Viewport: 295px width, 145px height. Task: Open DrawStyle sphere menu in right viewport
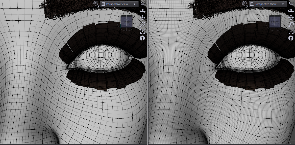click(244, 4)
